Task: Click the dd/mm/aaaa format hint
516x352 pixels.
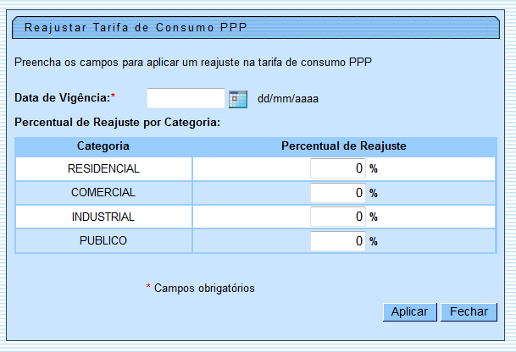Action: pyautogui.click(x=288, y=99)
